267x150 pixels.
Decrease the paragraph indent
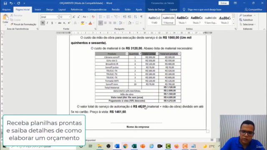[x=124, y=17]
